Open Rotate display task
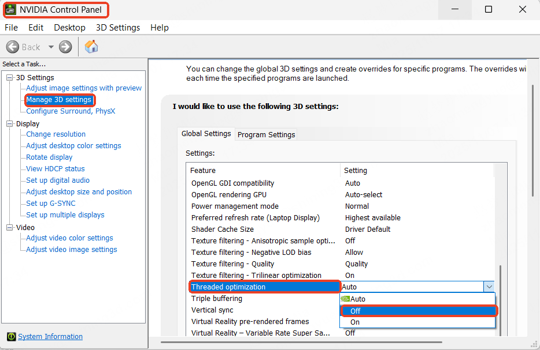 (x=49, y=157)
